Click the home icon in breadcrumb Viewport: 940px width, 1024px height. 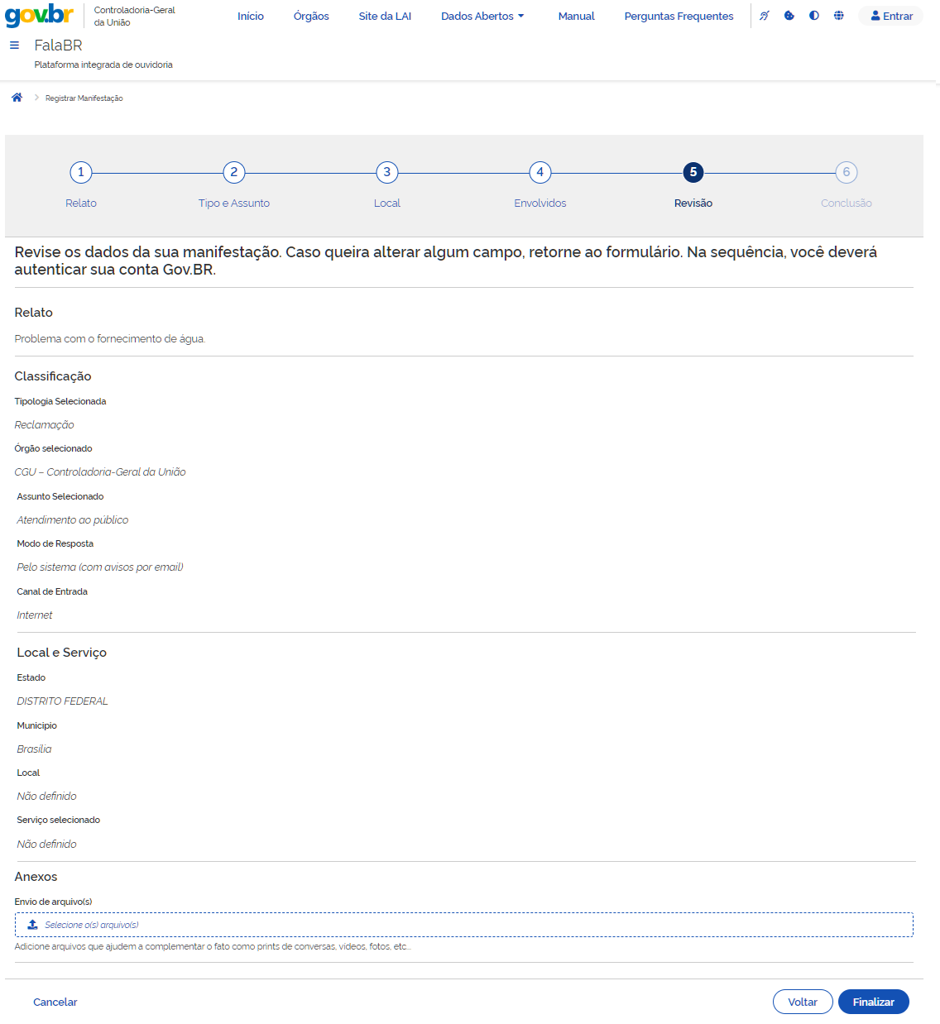17,98
